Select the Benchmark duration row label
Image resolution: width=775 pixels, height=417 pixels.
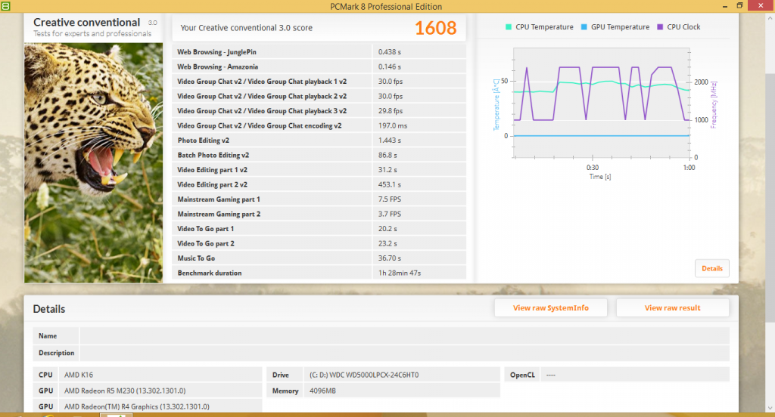point(210,273)
